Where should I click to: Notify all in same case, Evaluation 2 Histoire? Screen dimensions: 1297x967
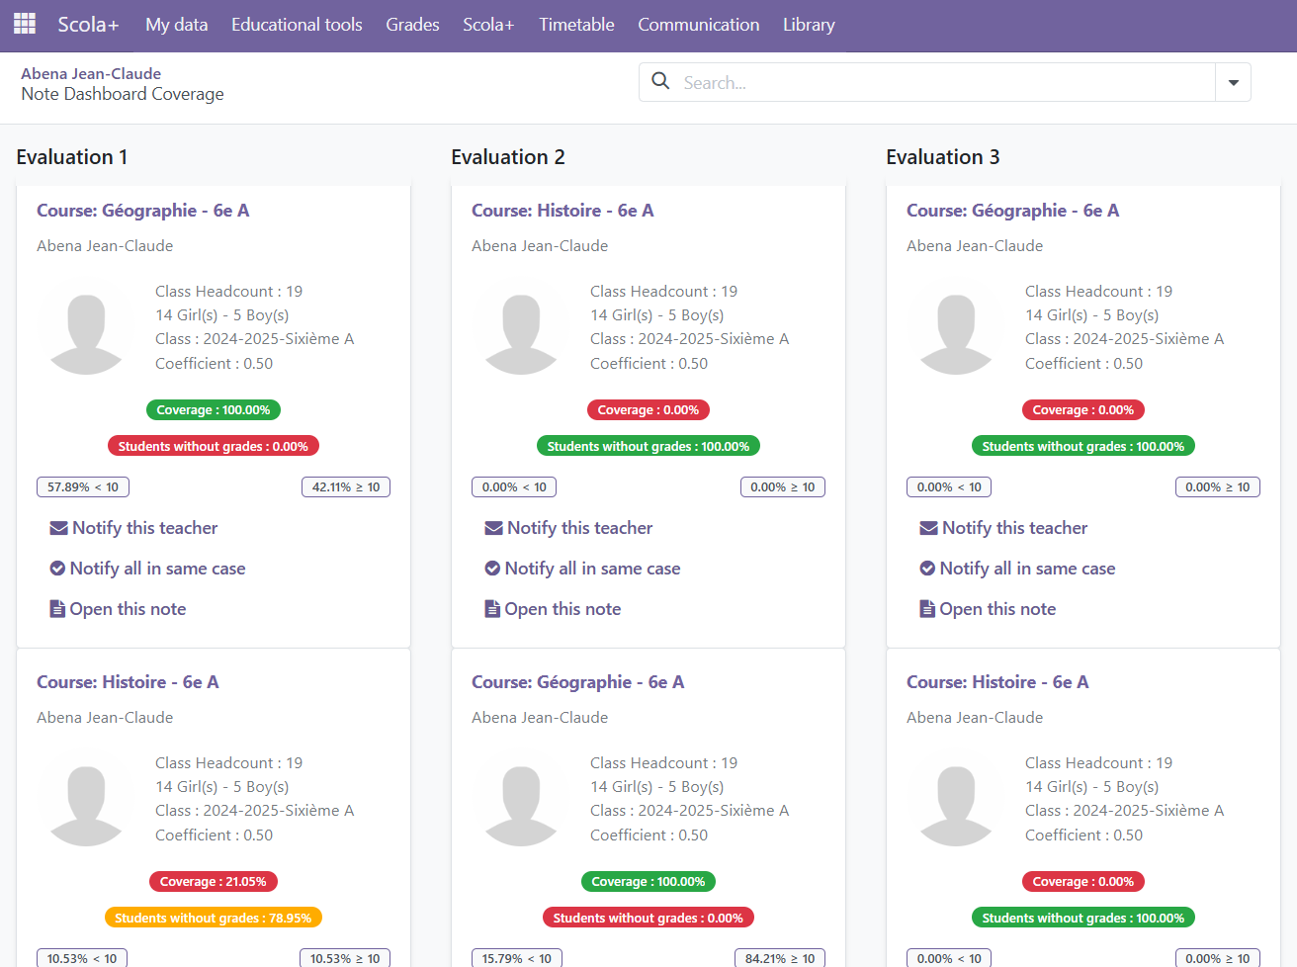(x=582, y=569)
